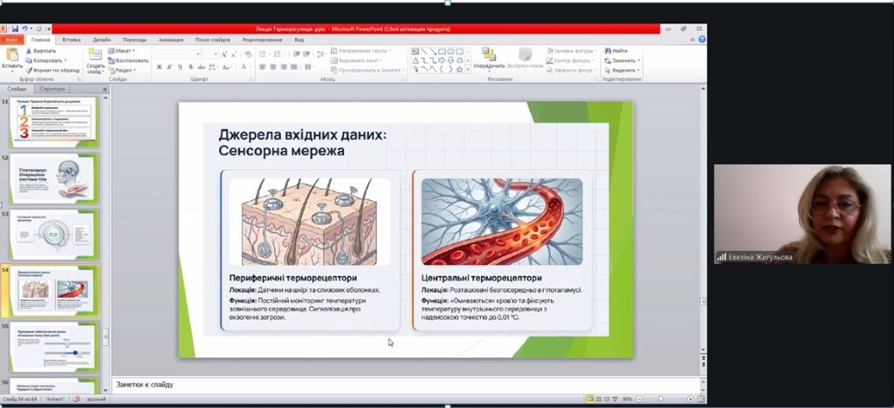This screenshot has width=894, height=408.
Task: Switch to the Structure (Структура) pane tab
Action: click(52, 89)
